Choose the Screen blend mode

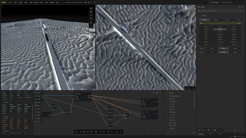234,27
